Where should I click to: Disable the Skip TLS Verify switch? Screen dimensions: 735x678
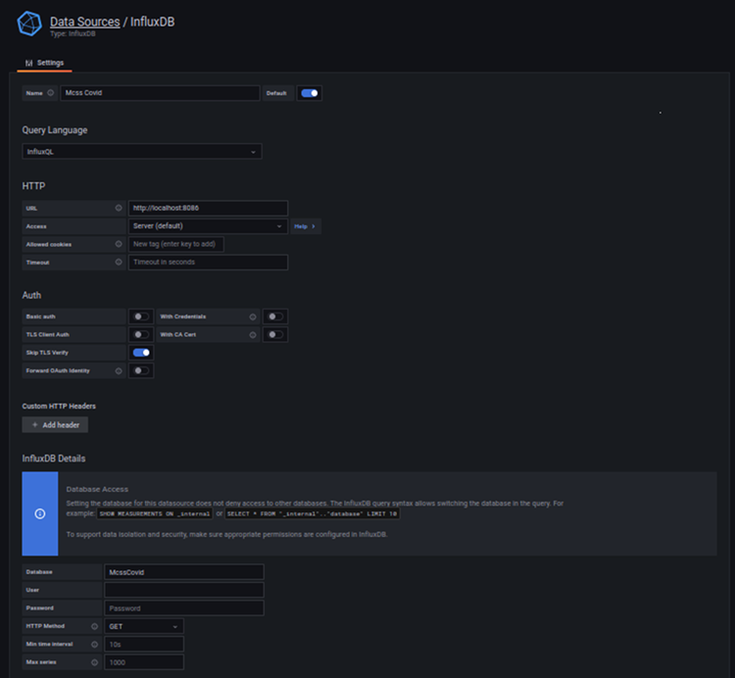pos(141,353)
